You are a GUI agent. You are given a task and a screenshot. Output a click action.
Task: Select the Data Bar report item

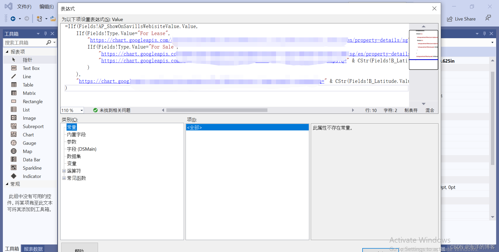click(x=31, y=160)
